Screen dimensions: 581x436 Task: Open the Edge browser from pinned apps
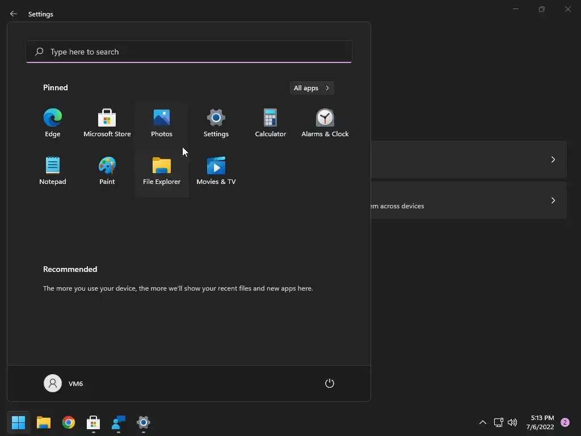point(53,123)
